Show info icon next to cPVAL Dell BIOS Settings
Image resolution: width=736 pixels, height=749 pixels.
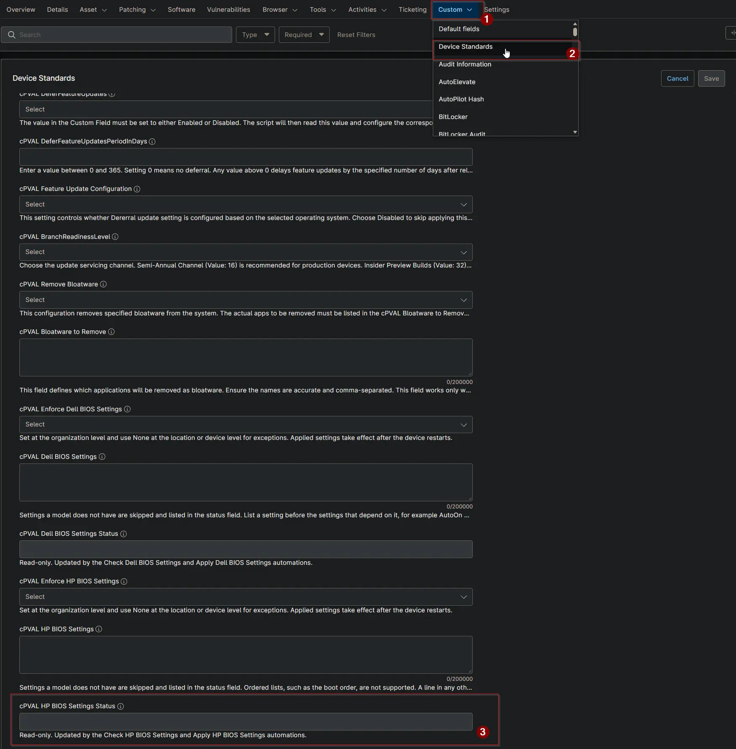point(102,457)
